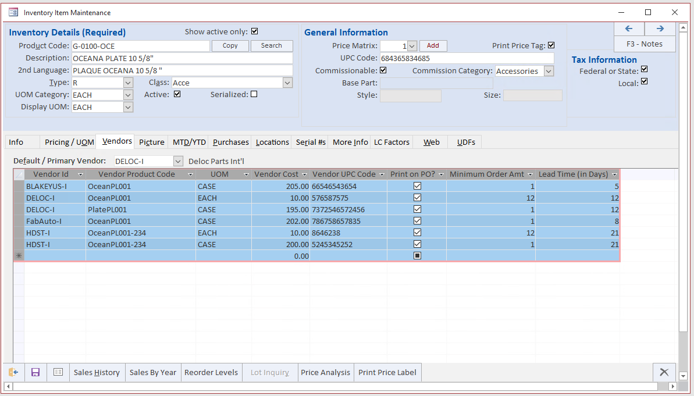This screenshot has width=694, height=396.
Task: Expand the Default / Primary Vendor dropdown
Action: click(x=178, y=161)
